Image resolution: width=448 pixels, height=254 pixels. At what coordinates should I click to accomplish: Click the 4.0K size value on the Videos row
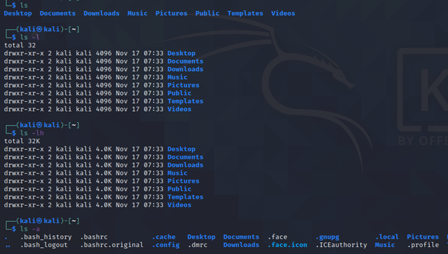point(103,205)
